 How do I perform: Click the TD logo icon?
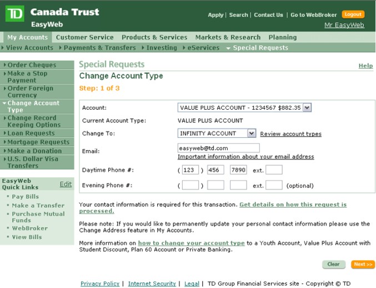(x=14, y=14)
